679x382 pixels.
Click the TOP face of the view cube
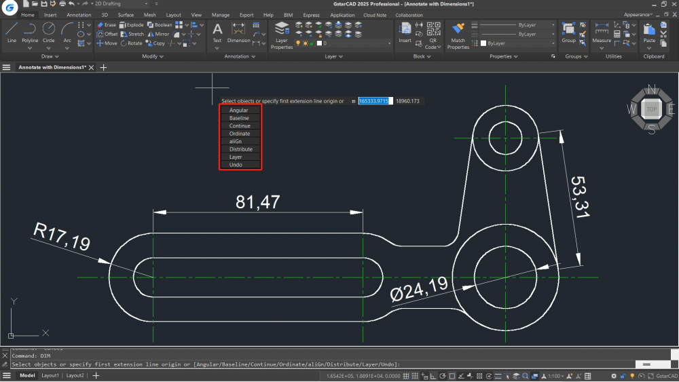651,109
